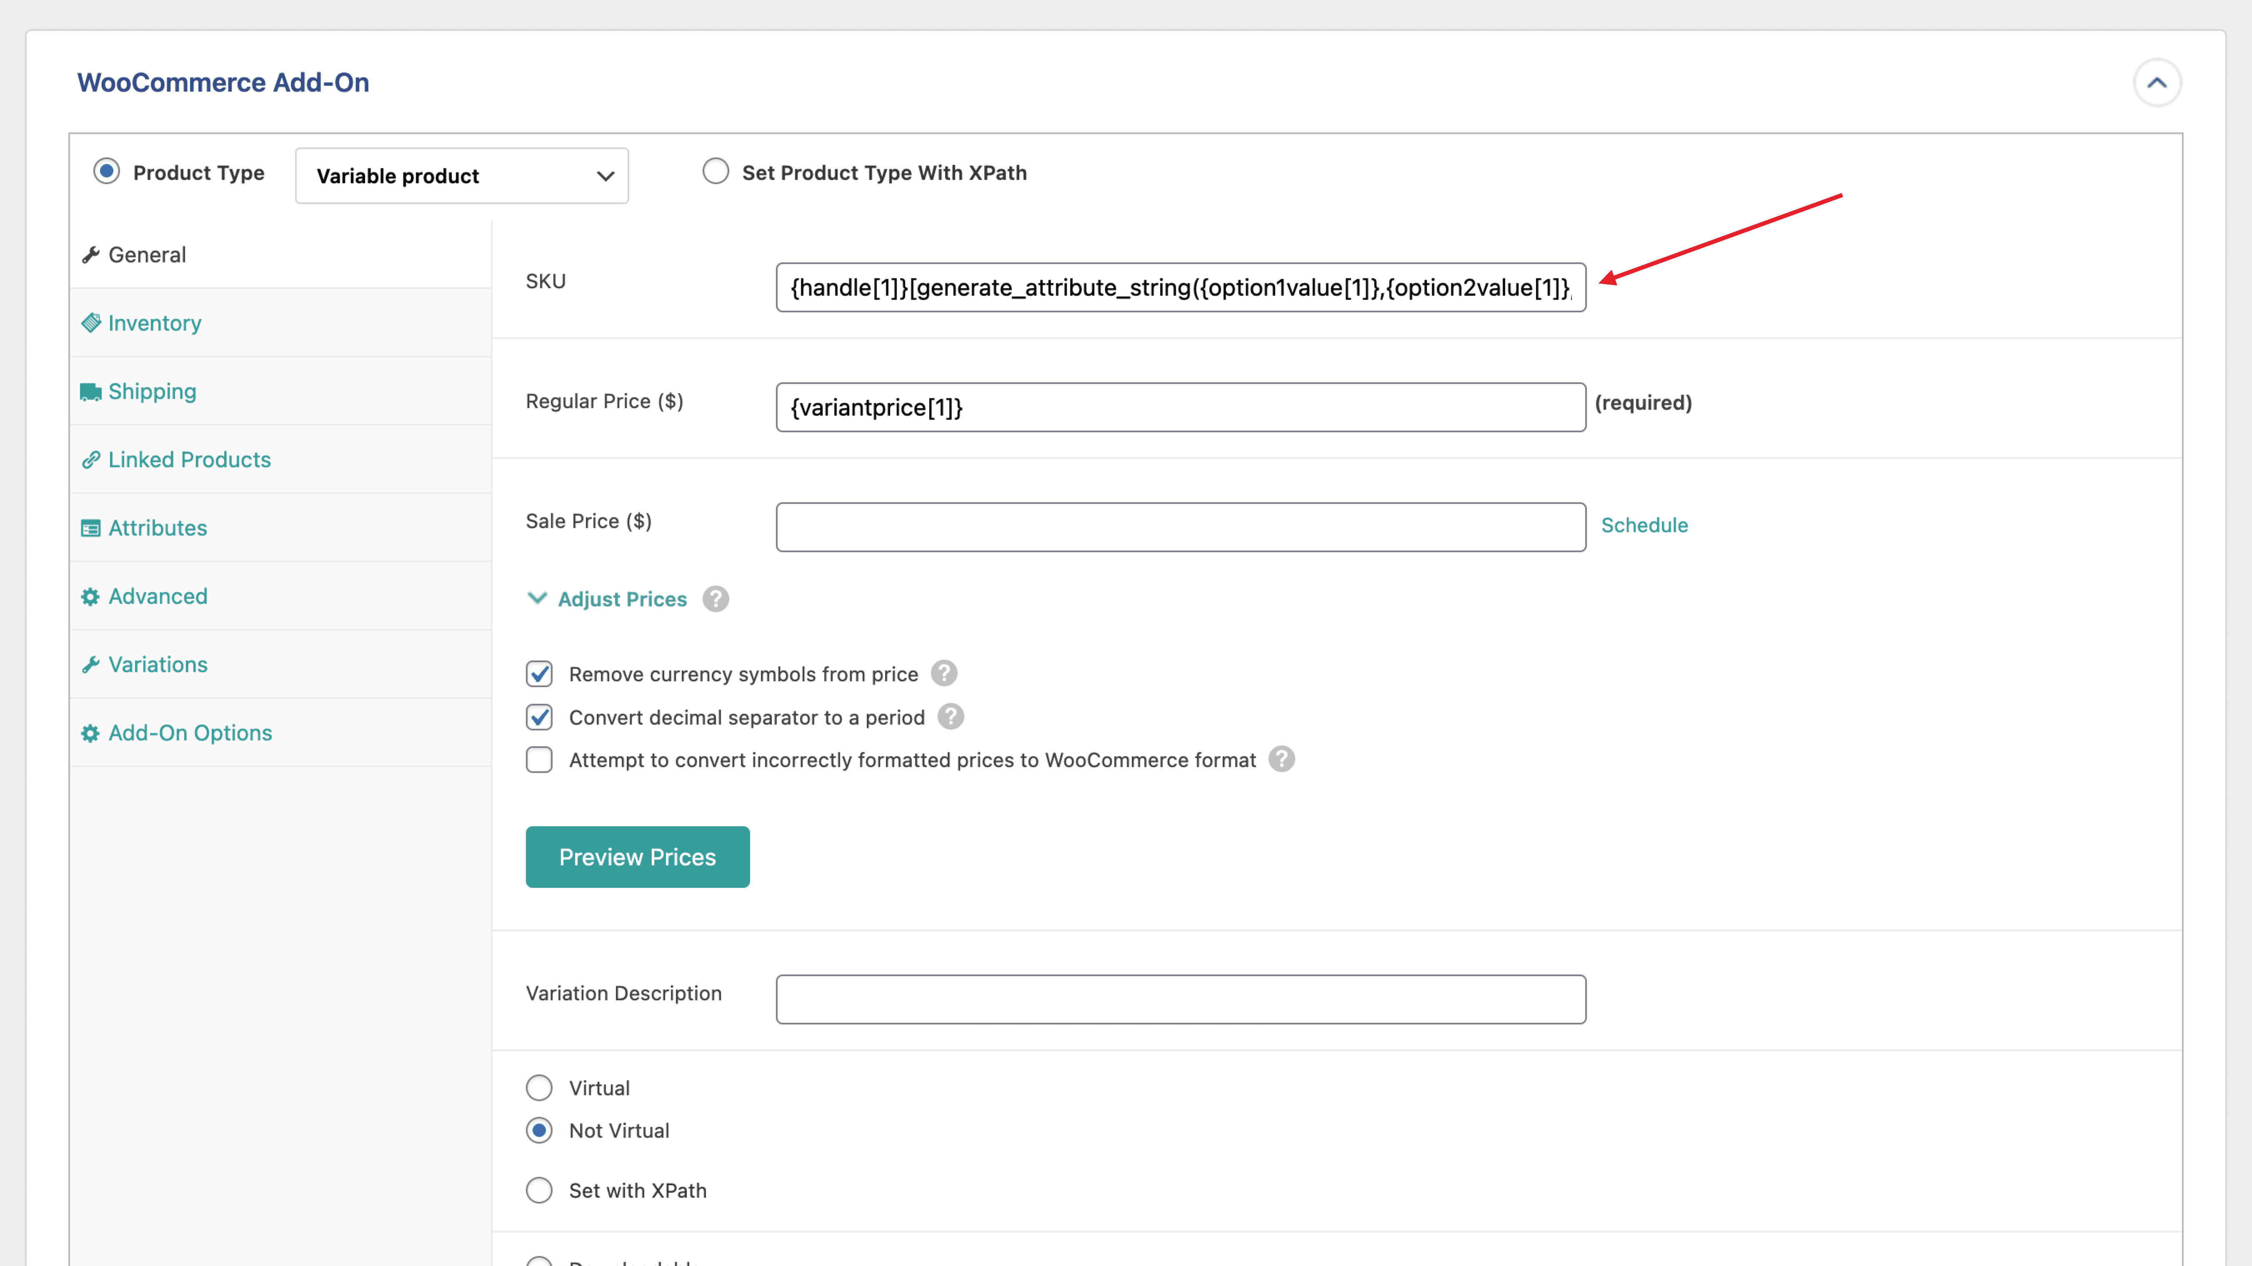
Task: Click the Shipping truck icon
Action: (91, 391)
